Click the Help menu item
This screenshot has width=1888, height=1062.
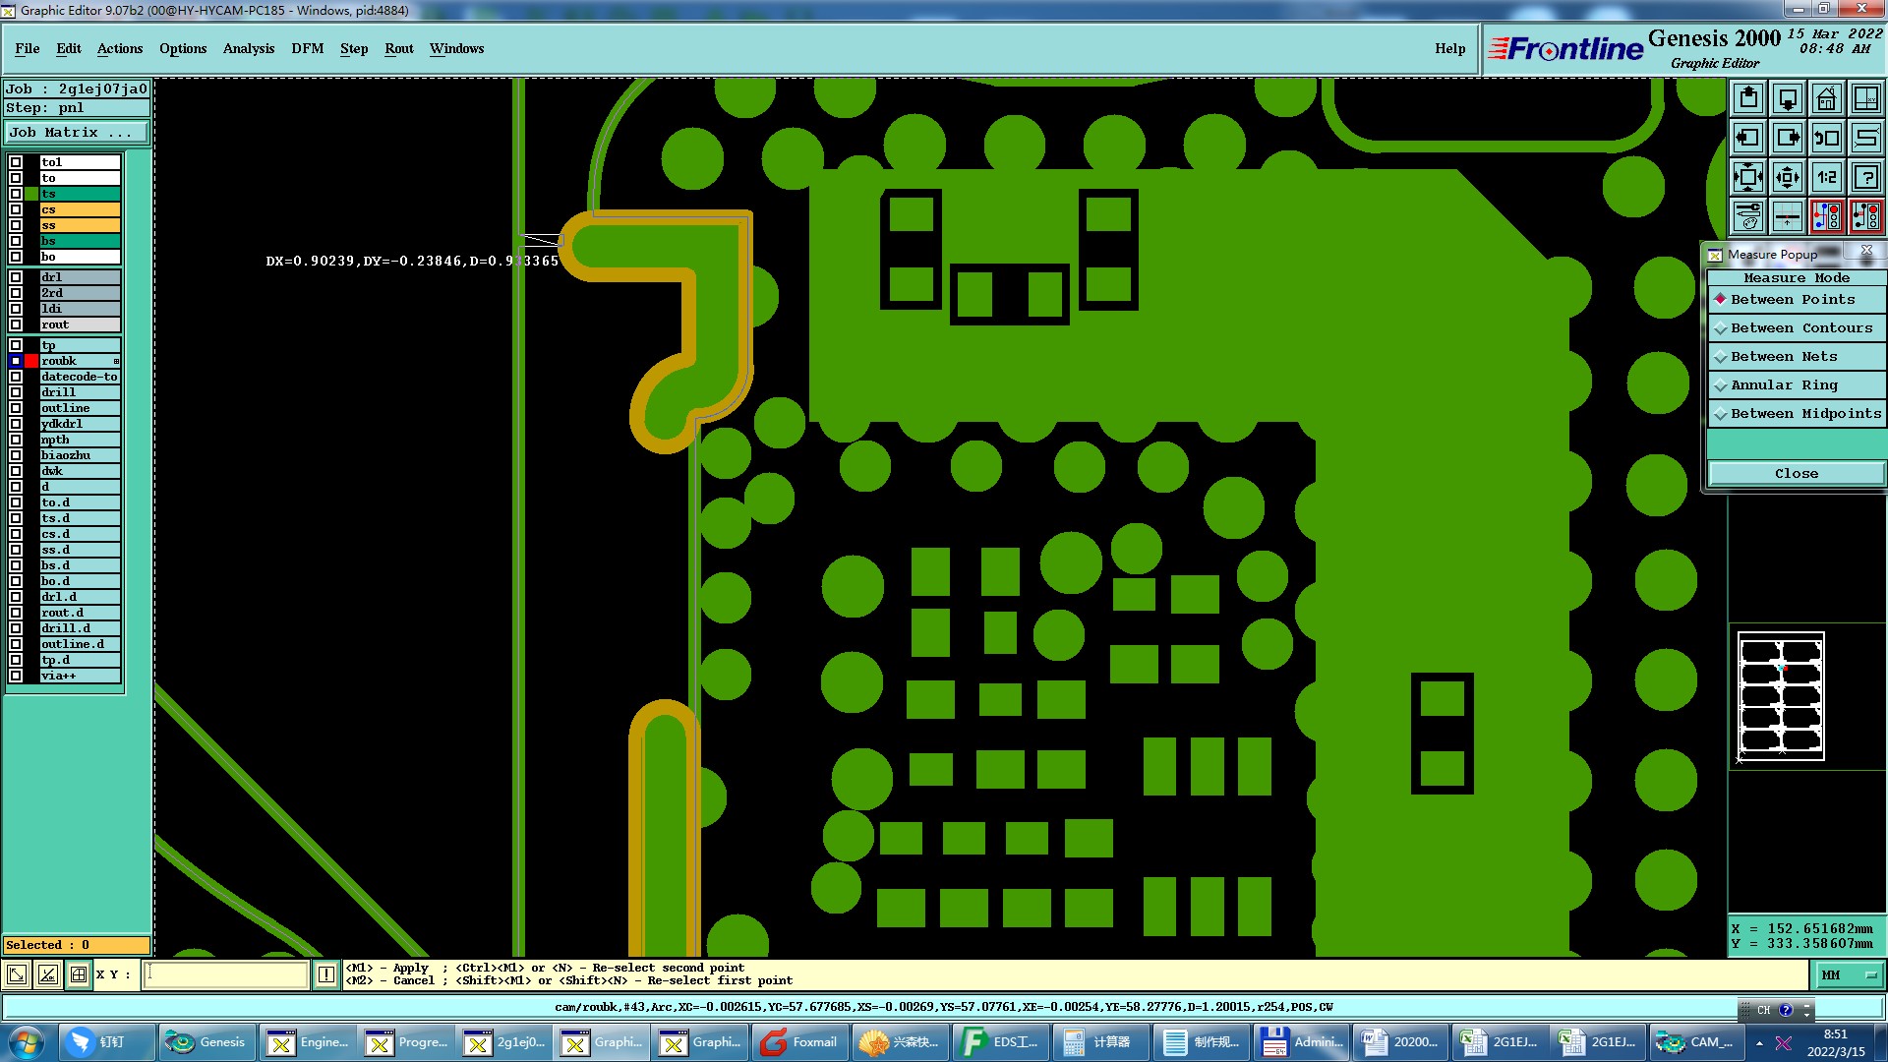tap(1449, 49)
